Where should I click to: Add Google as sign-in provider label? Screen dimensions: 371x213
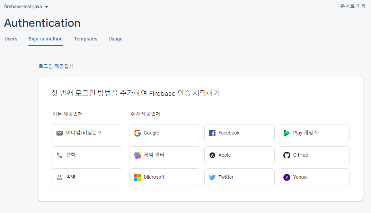click(x=151, y=133)
